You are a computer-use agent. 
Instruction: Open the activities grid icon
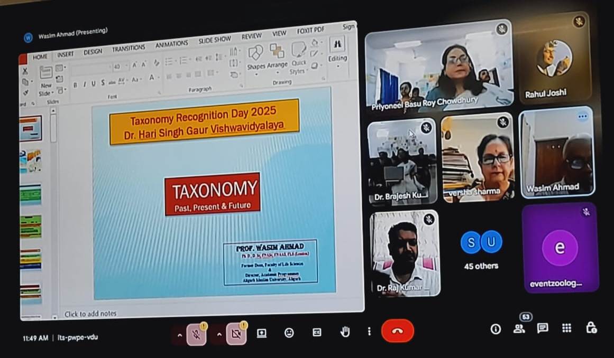[566, 328]
